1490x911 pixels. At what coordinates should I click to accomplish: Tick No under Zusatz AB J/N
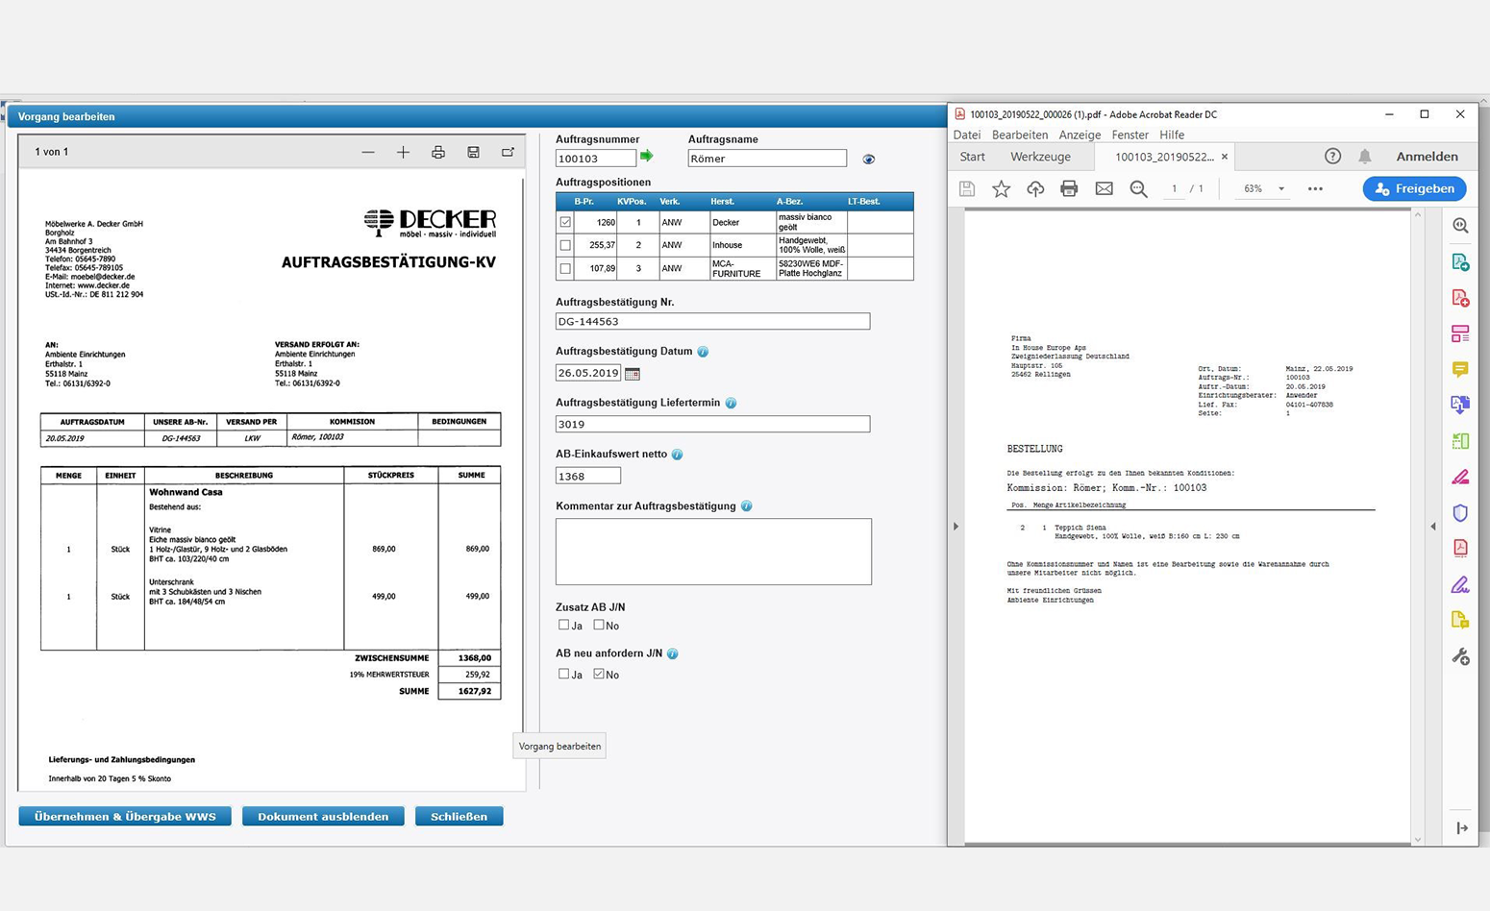(599, 625)
